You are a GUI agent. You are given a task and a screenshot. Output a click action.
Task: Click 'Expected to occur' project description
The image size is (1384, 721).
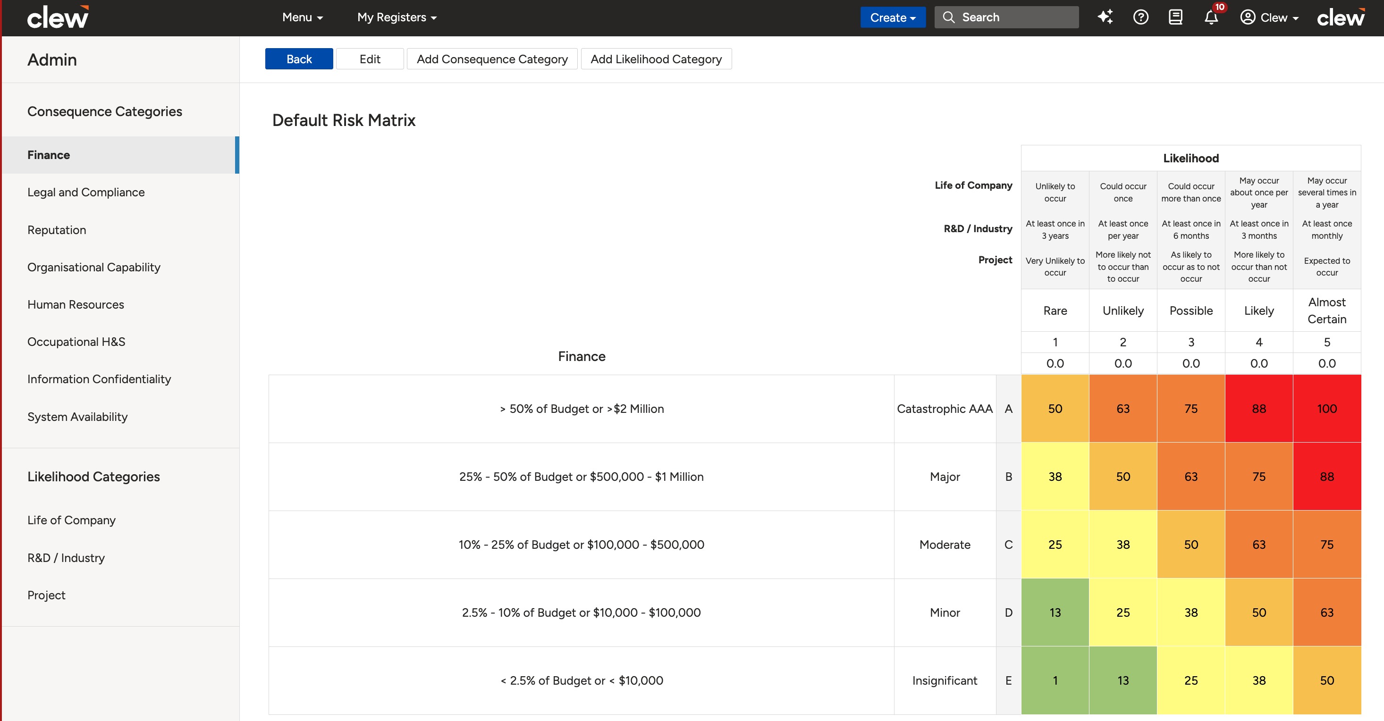(x=1326, y=267)
